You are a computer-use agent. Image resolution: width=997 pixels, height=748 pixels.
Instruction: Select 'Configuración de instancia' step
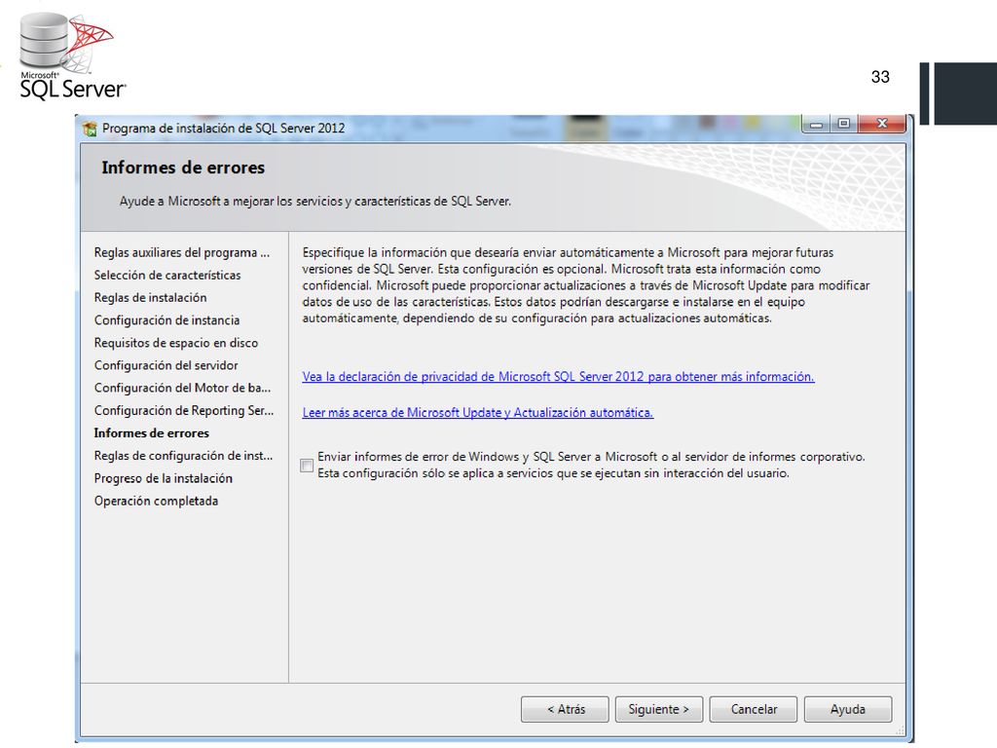pos(166,320)
